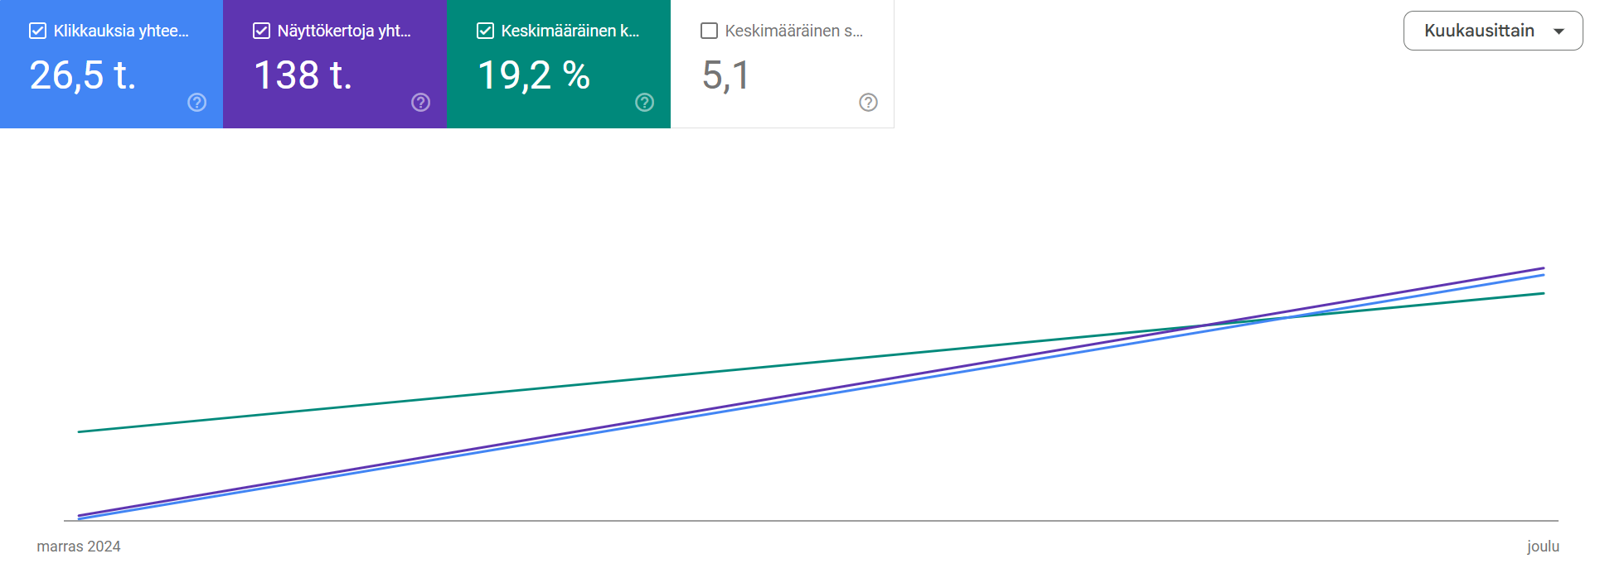The image size is (1600, 578).
Task: Disable the Näyttökertoja yhteensä checkbox
Action: pyautogui.click(x=261, y=31)
